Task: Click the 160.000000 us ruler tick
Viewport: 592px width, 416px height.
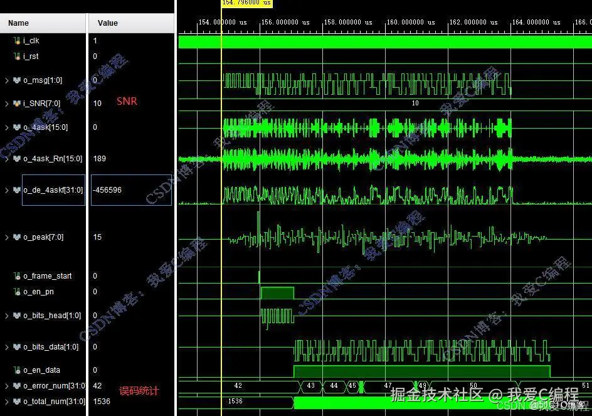Action: pyautogui.click(x=410, y=23)
